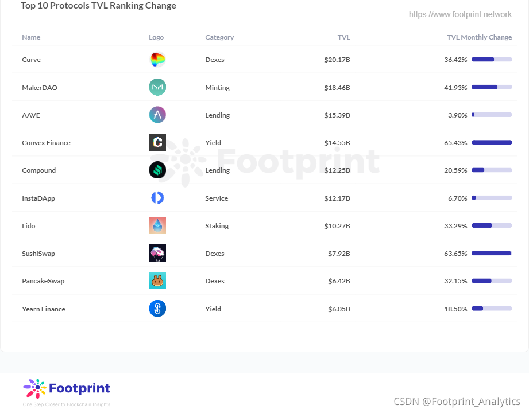529x413 pixels.
Task: Click the Curve $20.17B TVL value
Action: point(337,60)
